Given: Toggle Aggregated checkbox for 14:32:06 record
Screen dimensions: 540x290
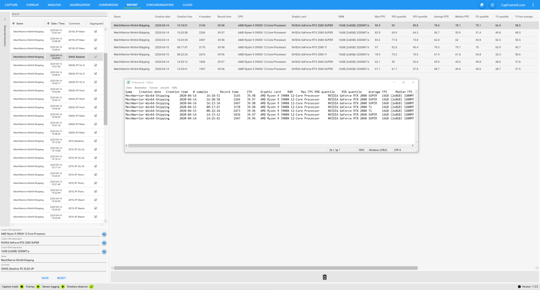Looking at the screenshot, I should click(96, 90).
